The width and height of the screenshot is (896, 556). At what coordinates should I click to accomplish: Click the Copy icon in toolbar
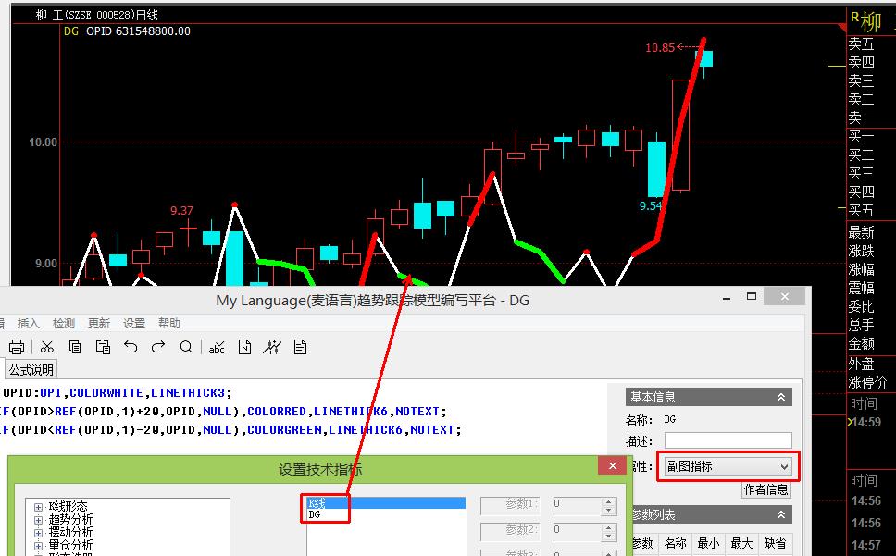pos(75,347)
